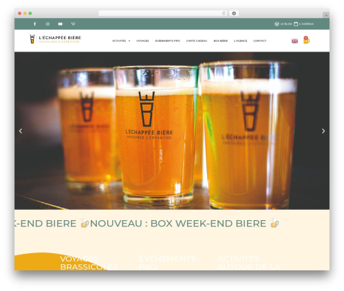Click the calendar icon for L'Agenda
Image resolution: width=344 pixels, height=291 pixels.
[x=296, y=24]
